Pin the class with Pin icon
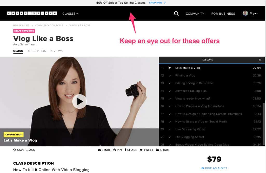266x173 pixels. [115, 150]
